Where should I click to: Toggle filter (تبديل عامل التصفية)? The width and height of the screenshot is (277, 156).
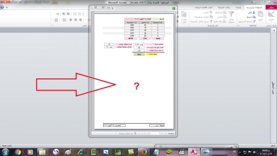pyautogui.click(x=201, y=21)
